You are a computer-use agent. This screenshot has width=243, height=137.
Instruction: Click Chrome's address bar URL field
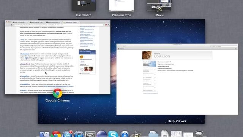click(x=58, y=25)
